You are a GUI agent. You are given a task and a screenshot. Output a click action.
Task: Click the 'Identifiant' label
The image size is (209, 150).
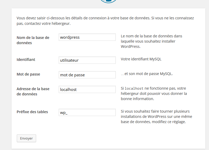coord(26,60)
